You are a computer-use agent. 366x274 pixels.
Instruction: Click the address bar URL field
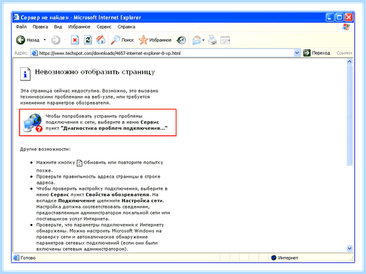pyautogui.click(x=166, y=53)
